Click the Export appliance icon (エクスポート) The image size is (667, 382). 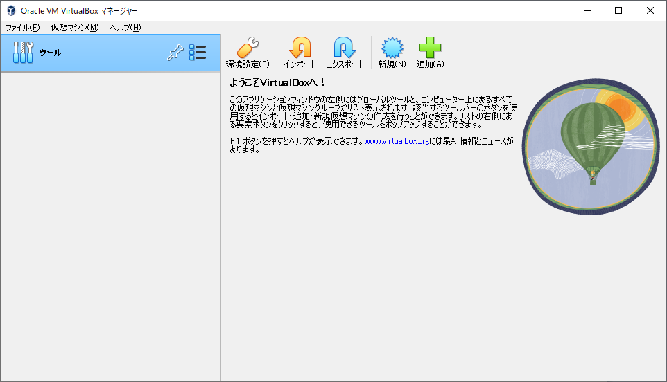pyautogui.click(x=345, y=53)
